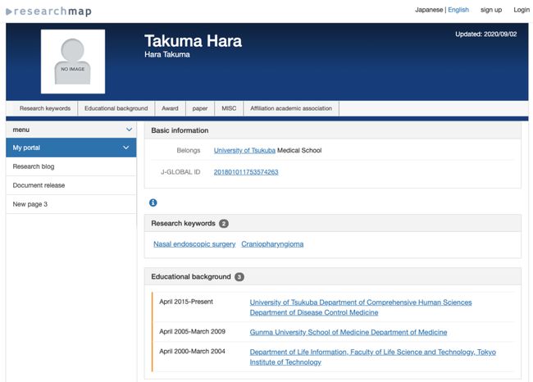Click the blue information icon
This screenshot has height=382, width=533.
(153, 202)
